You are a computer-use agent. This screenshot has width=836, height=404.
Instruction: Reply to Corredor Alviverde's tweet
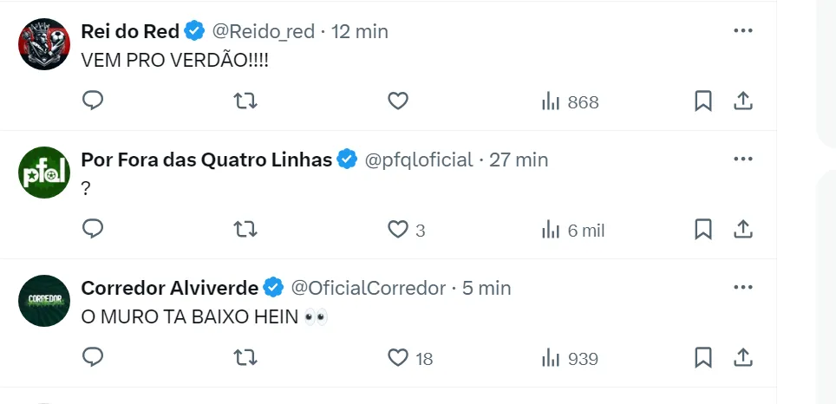point(93,357)
